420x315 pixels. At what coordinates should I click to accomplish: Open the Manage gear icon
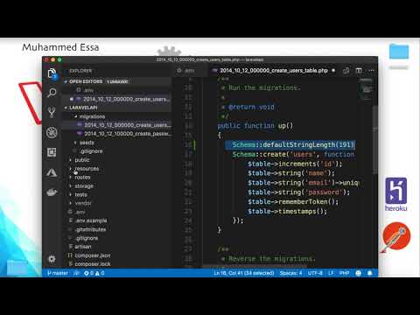[x=52, y=259]
